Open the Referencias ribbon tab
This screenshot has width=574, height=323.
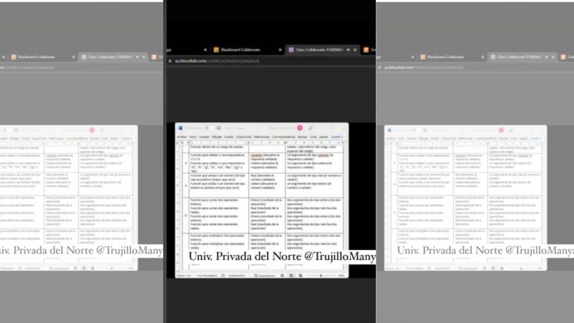(x=261, y=137)
